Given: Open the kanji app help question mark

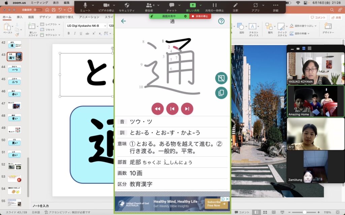Looking at the screenshot, I should pyautogui.click(x=221, y=21).
